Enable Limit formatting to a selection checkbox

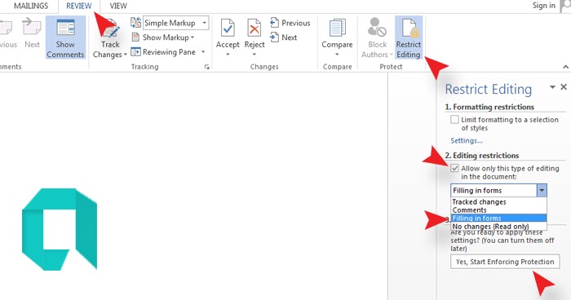coord(454,119)
